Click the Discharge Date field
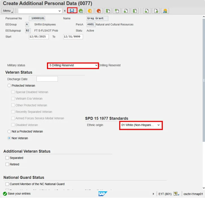The image size is (205, 198). tap(47, 79)
